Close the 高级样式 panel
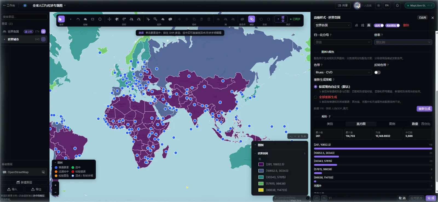The width and height of the screenshot is (438, 202). point(433,18)
